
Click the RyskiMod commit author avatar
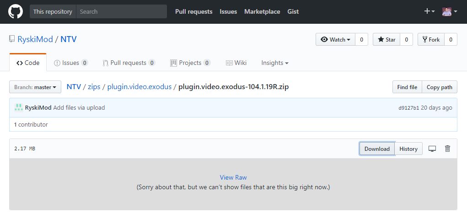[x=18, y=108]
